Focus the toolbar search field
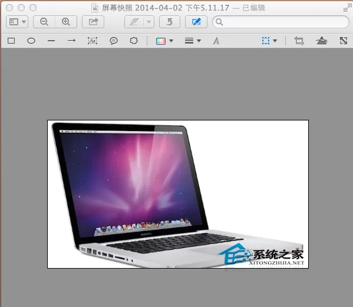 point(281,22)
